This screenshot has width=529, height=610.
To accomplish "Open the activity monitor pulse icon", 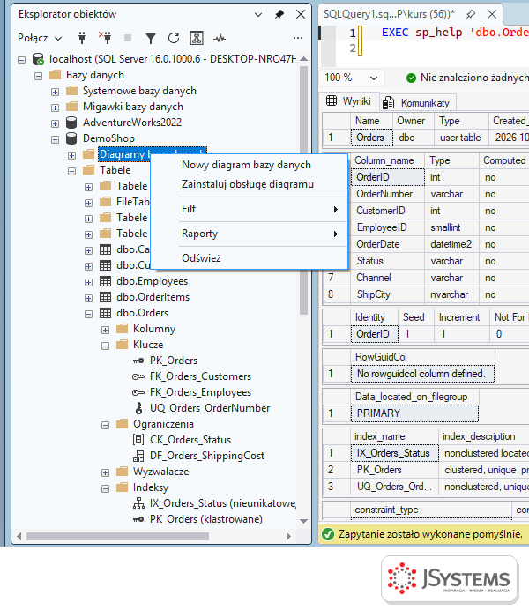I will tap(220, 38).
